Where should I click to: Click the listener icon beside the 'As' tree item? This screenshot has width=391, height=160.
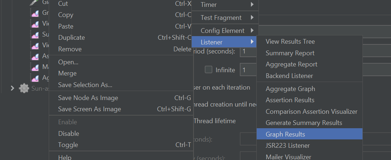(x=35, y=57)
